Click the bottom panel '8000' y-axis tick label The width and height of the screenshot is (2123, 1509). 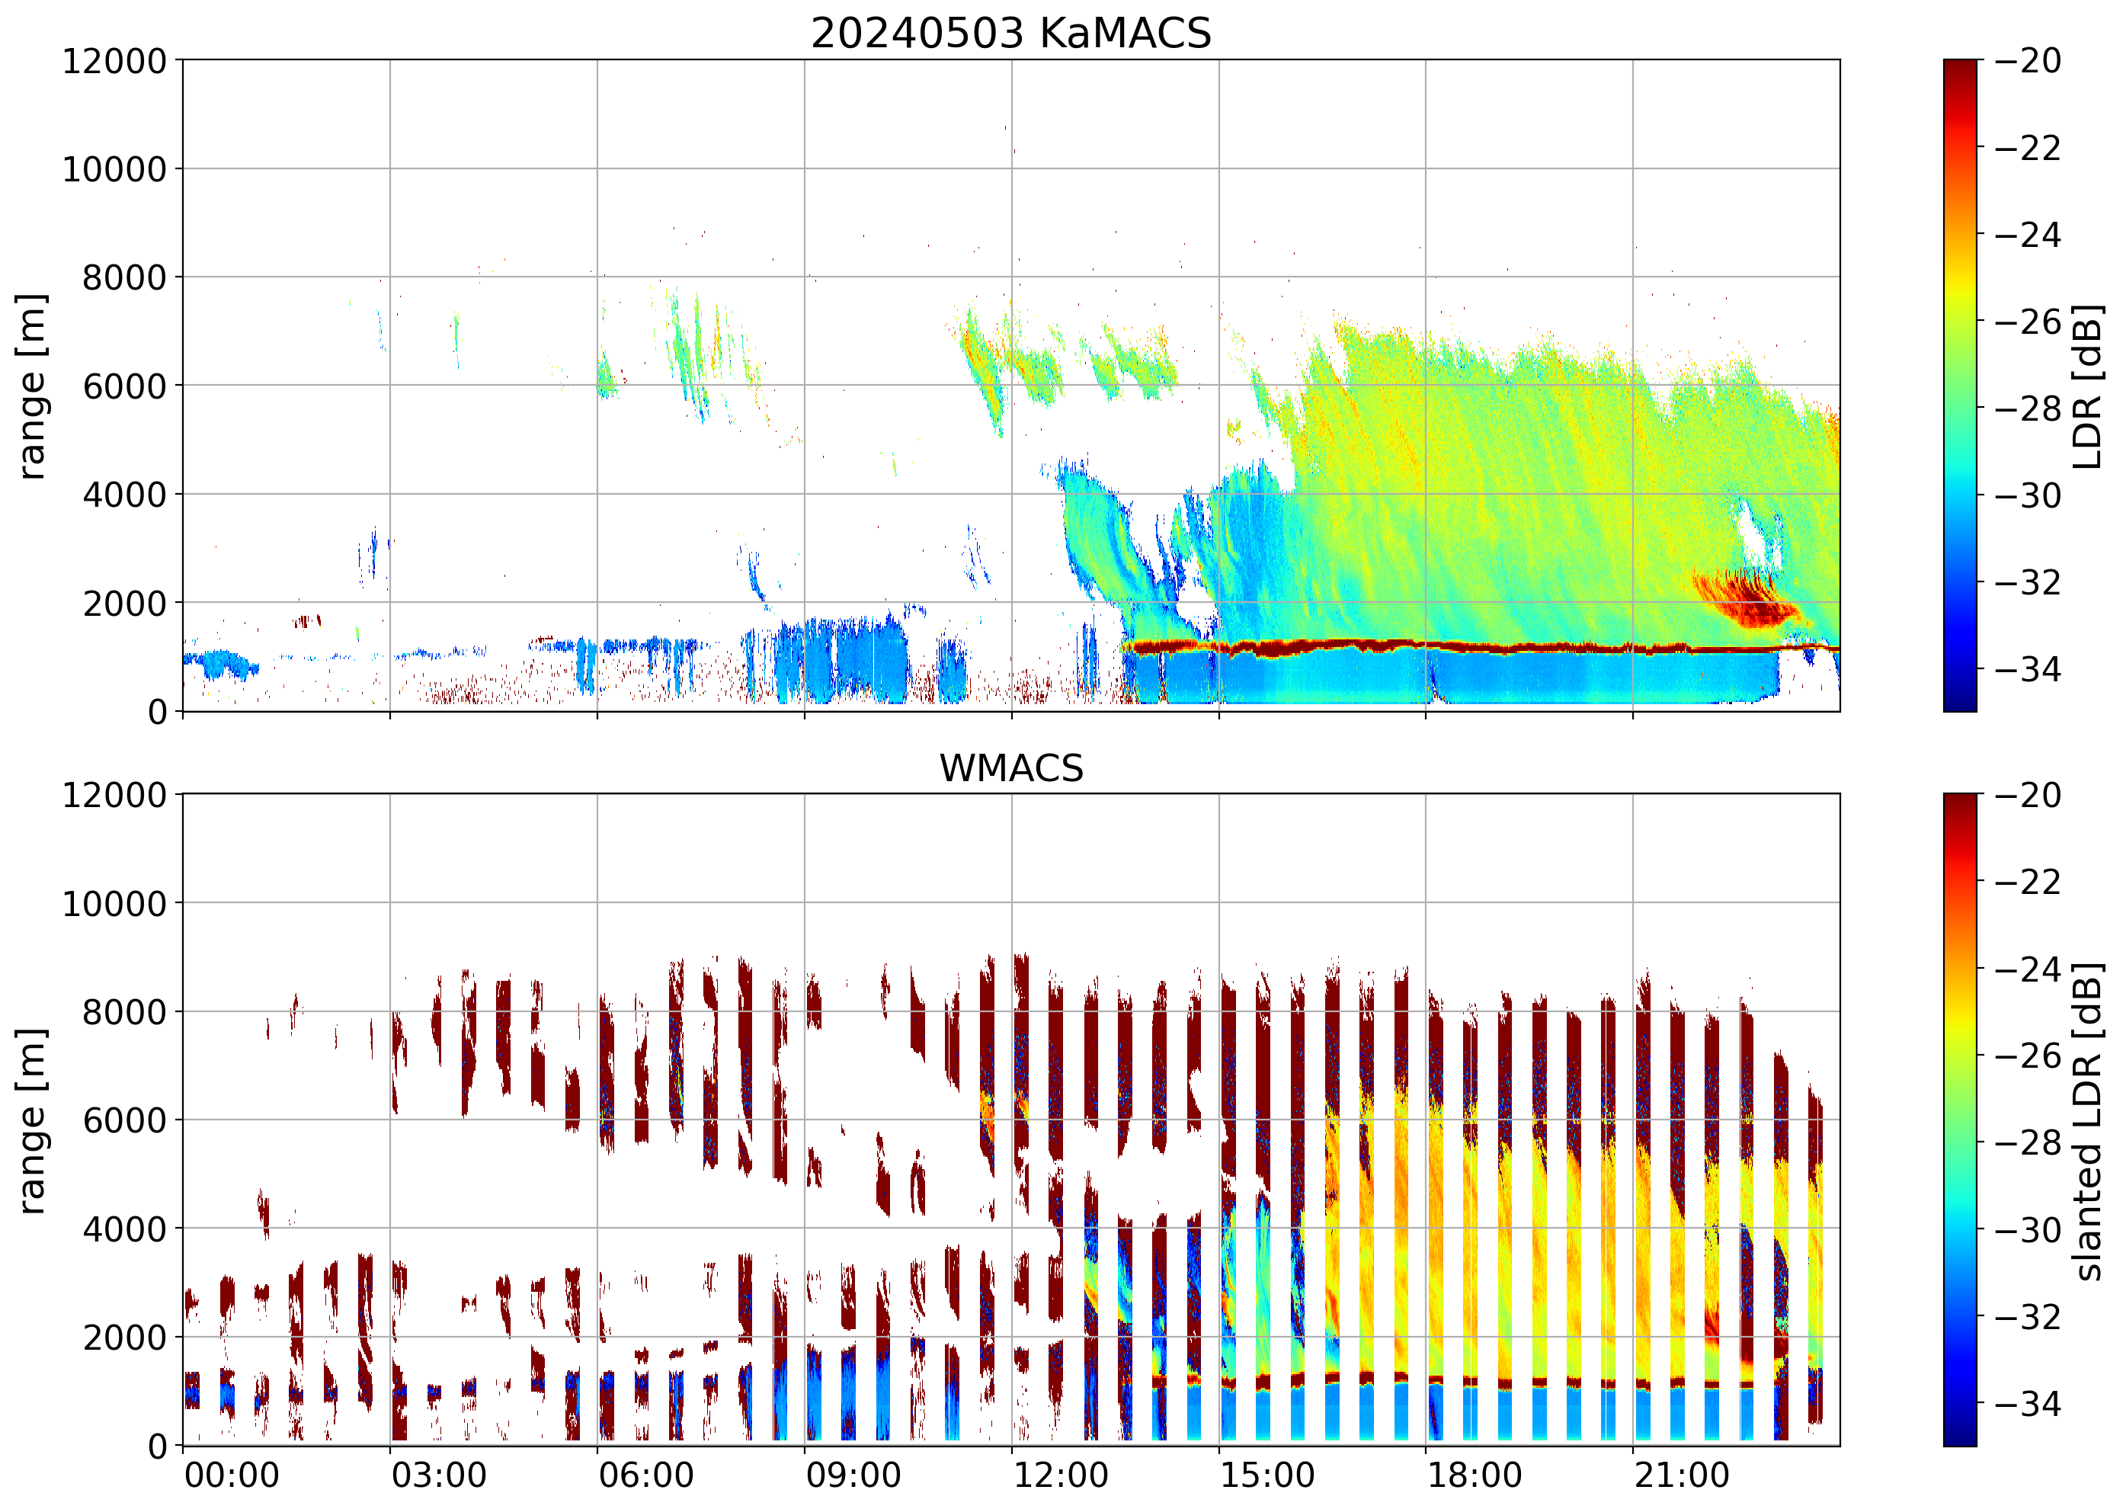pos(124,1012)
